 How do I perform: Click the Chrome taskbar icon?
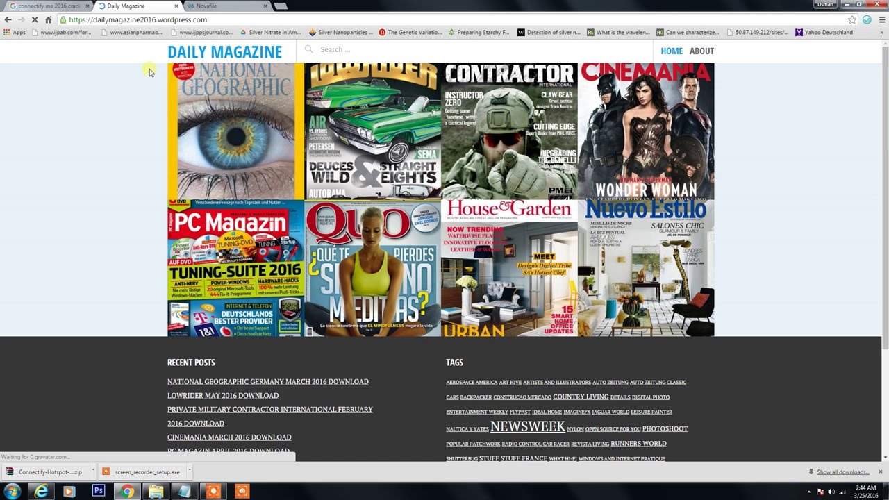click(127, 491)
